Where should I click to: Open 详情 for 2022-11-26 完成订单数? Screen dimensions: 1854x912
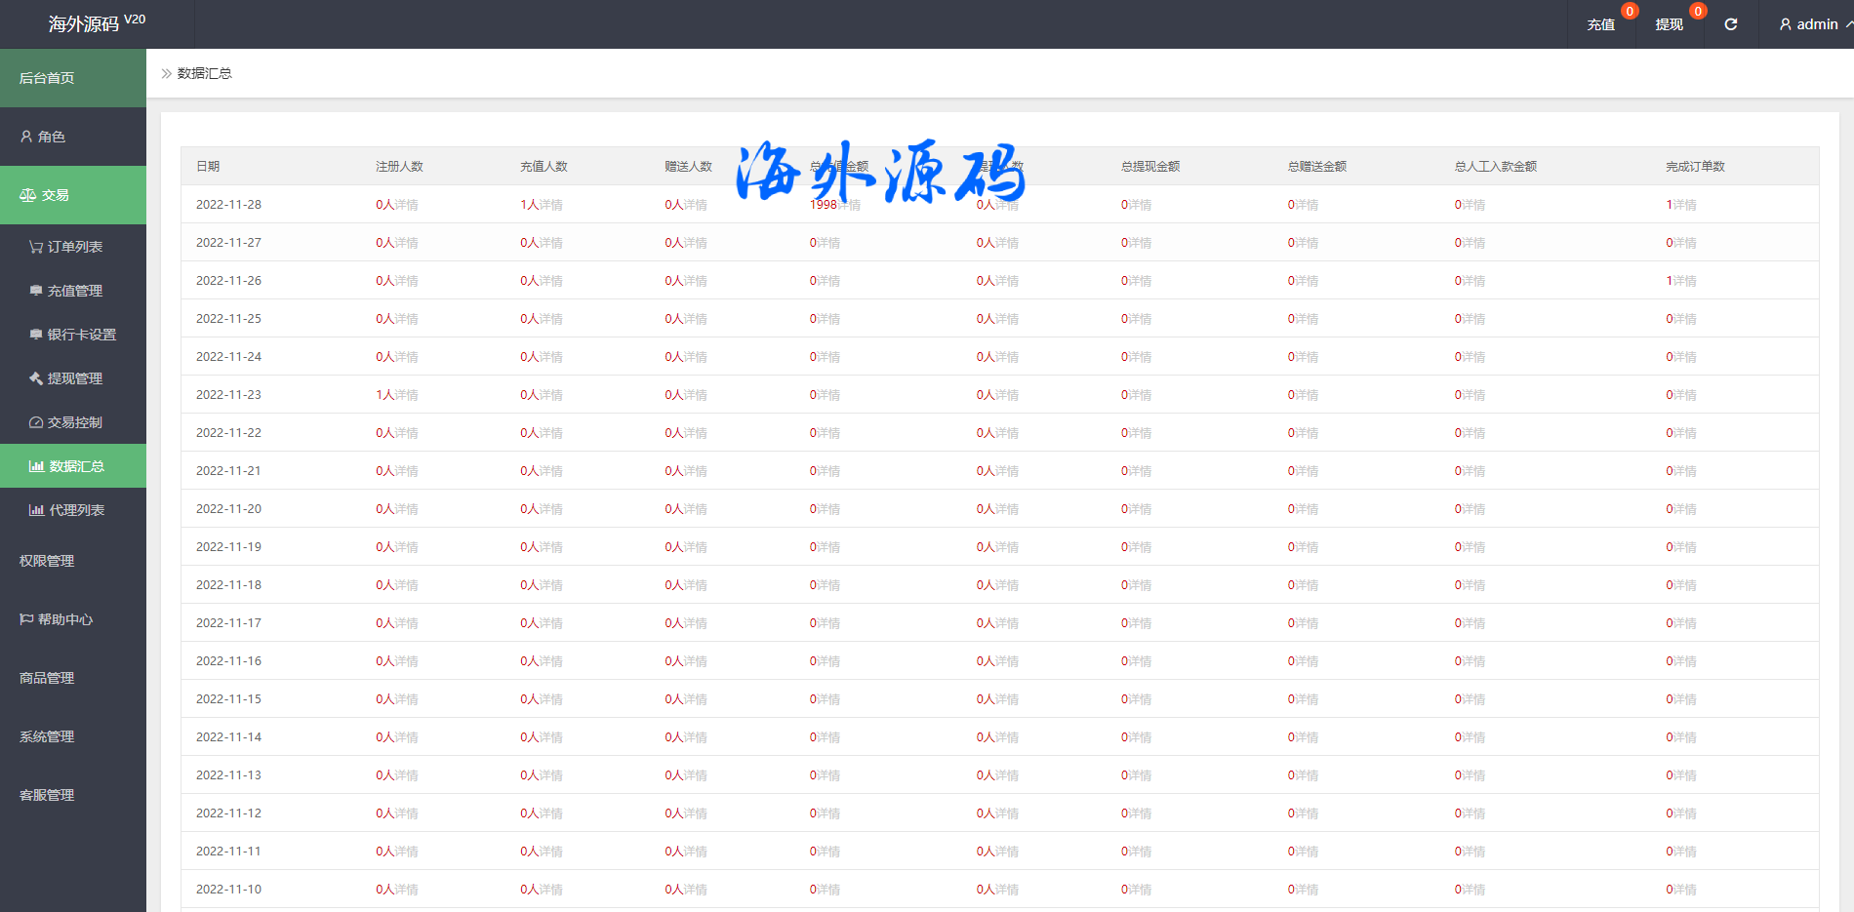[1685, 281]
